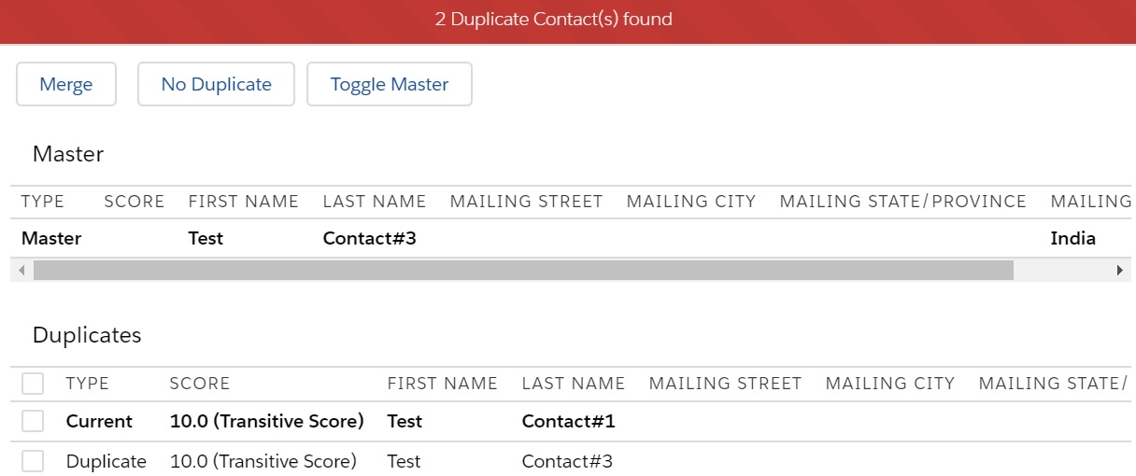Select the checkbox for the Duplicate row
Screen dimensions: 1136x476
(33, 461)
